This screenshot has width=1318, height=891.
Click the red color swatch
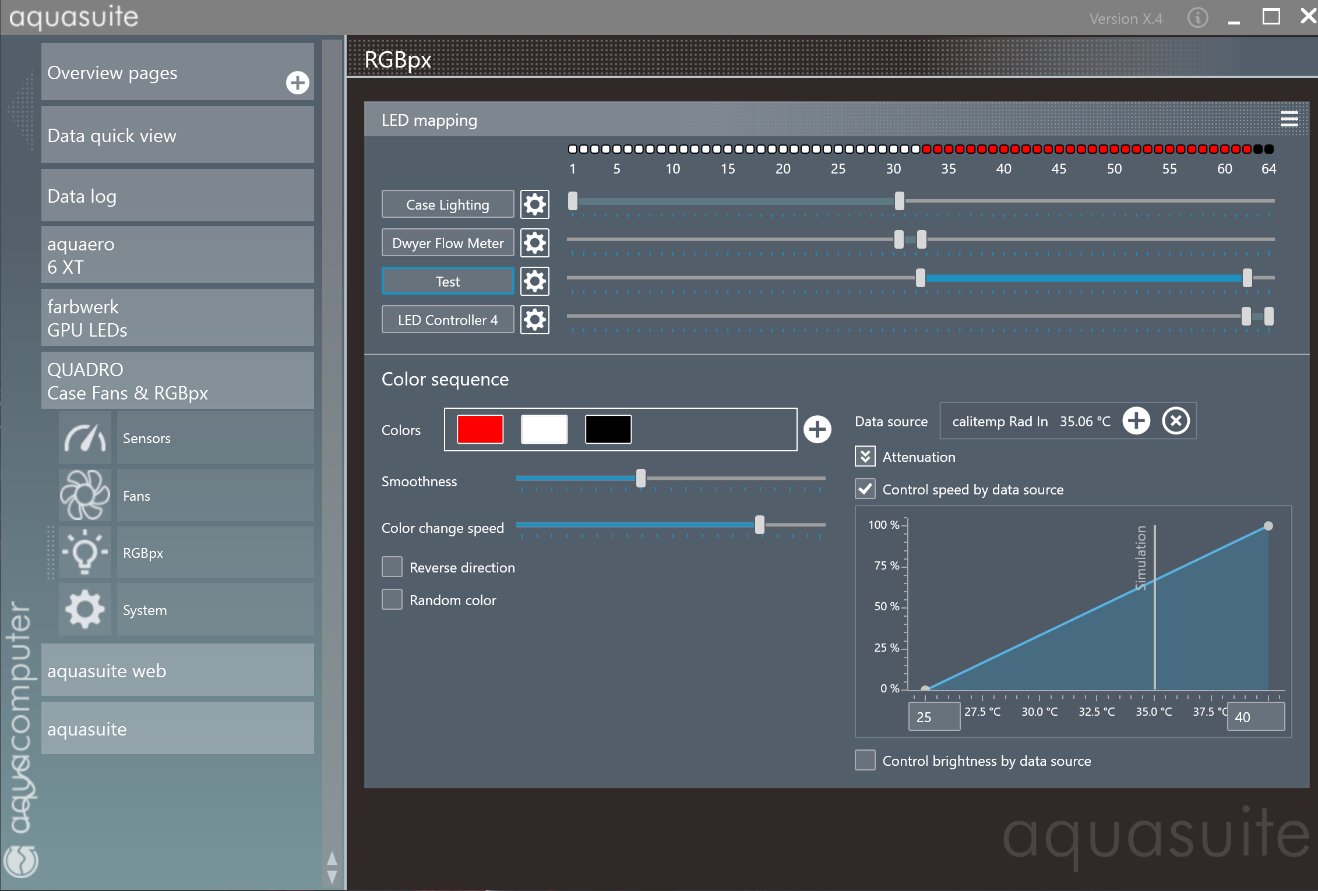480,430
